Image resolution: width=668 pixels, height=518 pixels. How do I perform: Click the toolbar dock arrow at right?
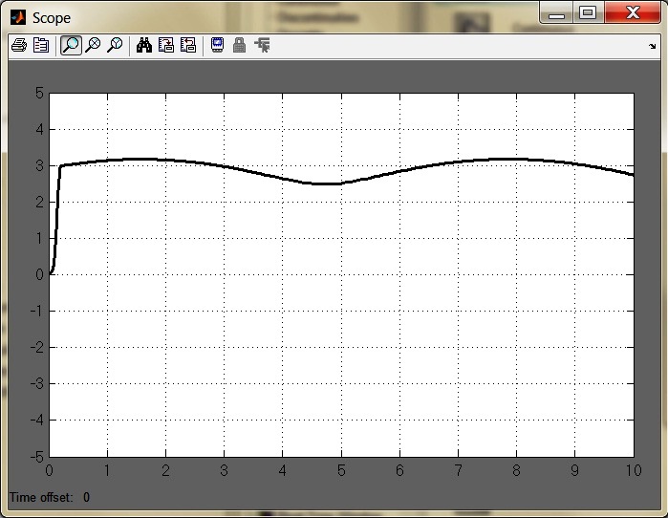(x=653, y=46)
